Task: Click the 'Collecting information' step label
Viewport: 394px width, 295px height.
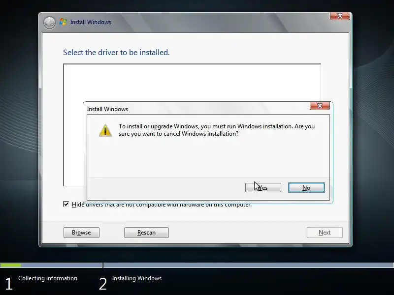Action: (48, 278)
